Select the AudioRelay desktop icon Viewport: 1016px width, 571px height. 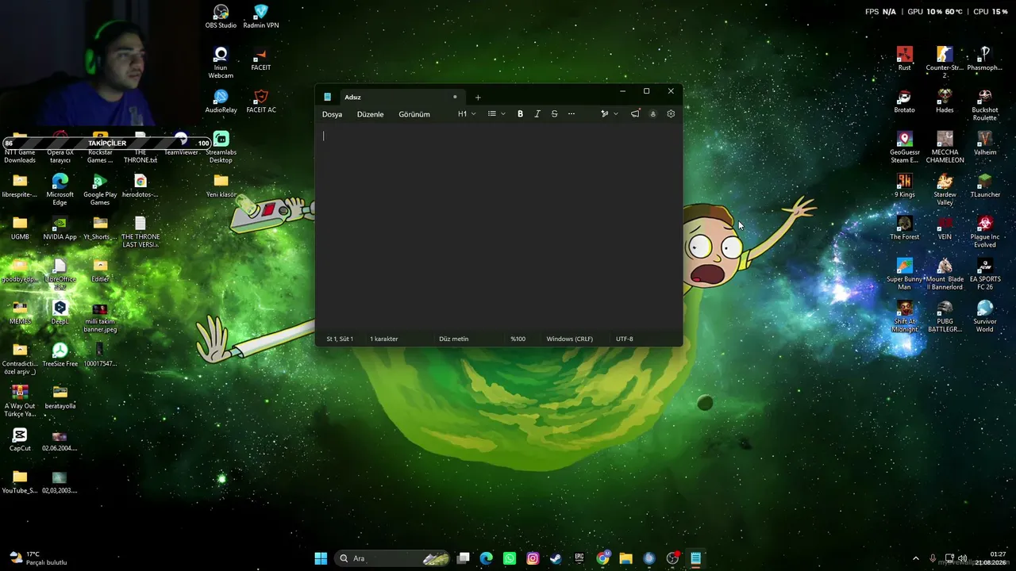221,102
